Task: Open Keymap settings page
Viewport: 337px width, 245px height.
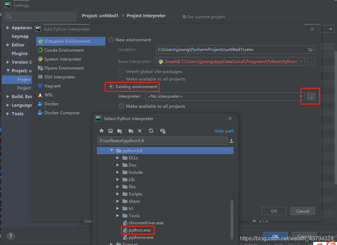Action: (x=20, y=36)
